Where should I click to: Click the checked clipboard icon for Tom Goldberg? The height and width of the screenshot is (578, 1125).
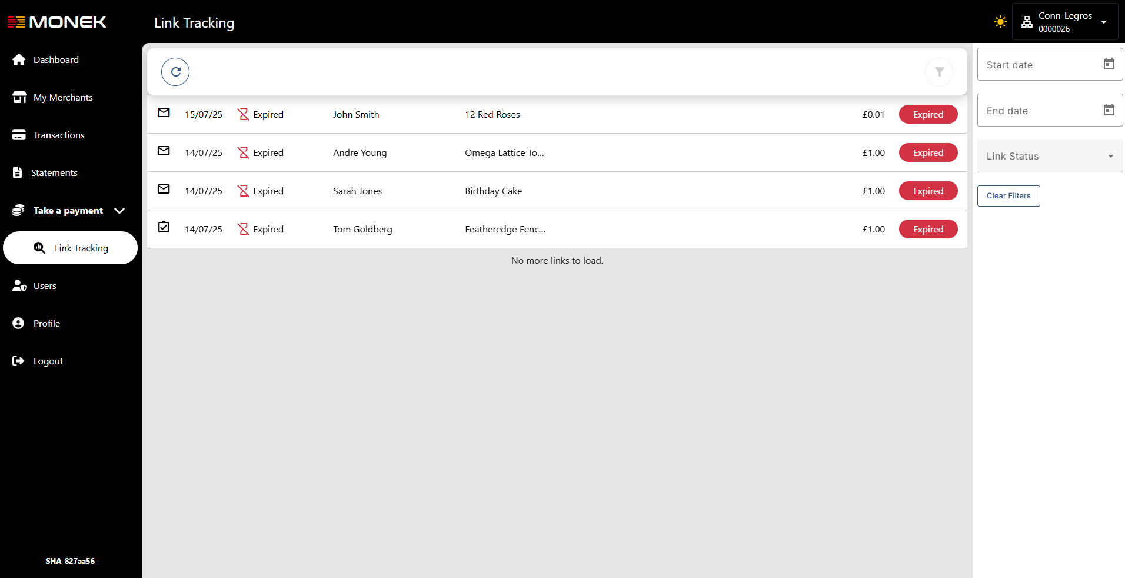164,227
